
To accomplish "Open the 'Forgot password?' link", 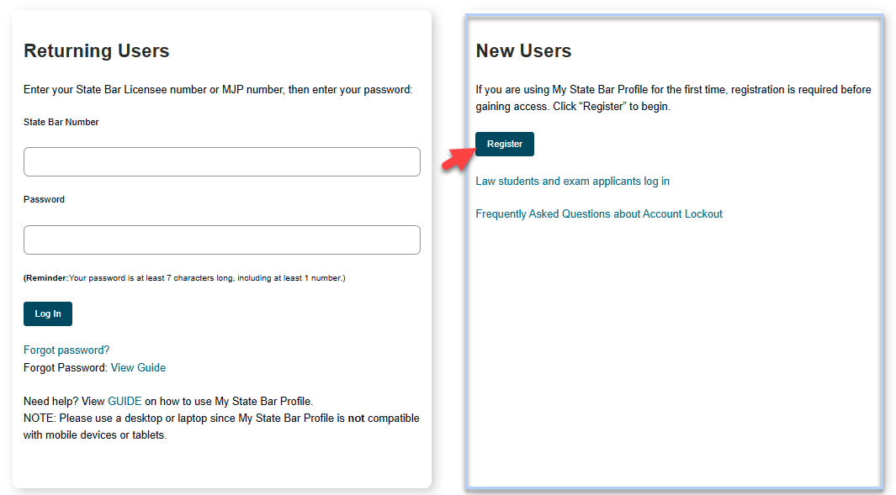I will point(66,350).
